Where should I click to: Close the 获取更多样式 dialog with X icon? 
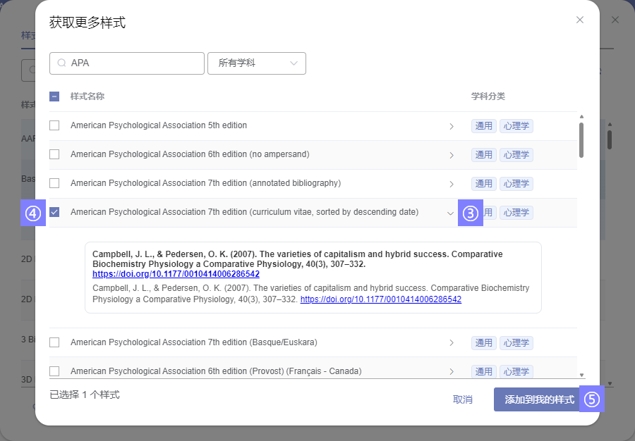coord(580,20)
